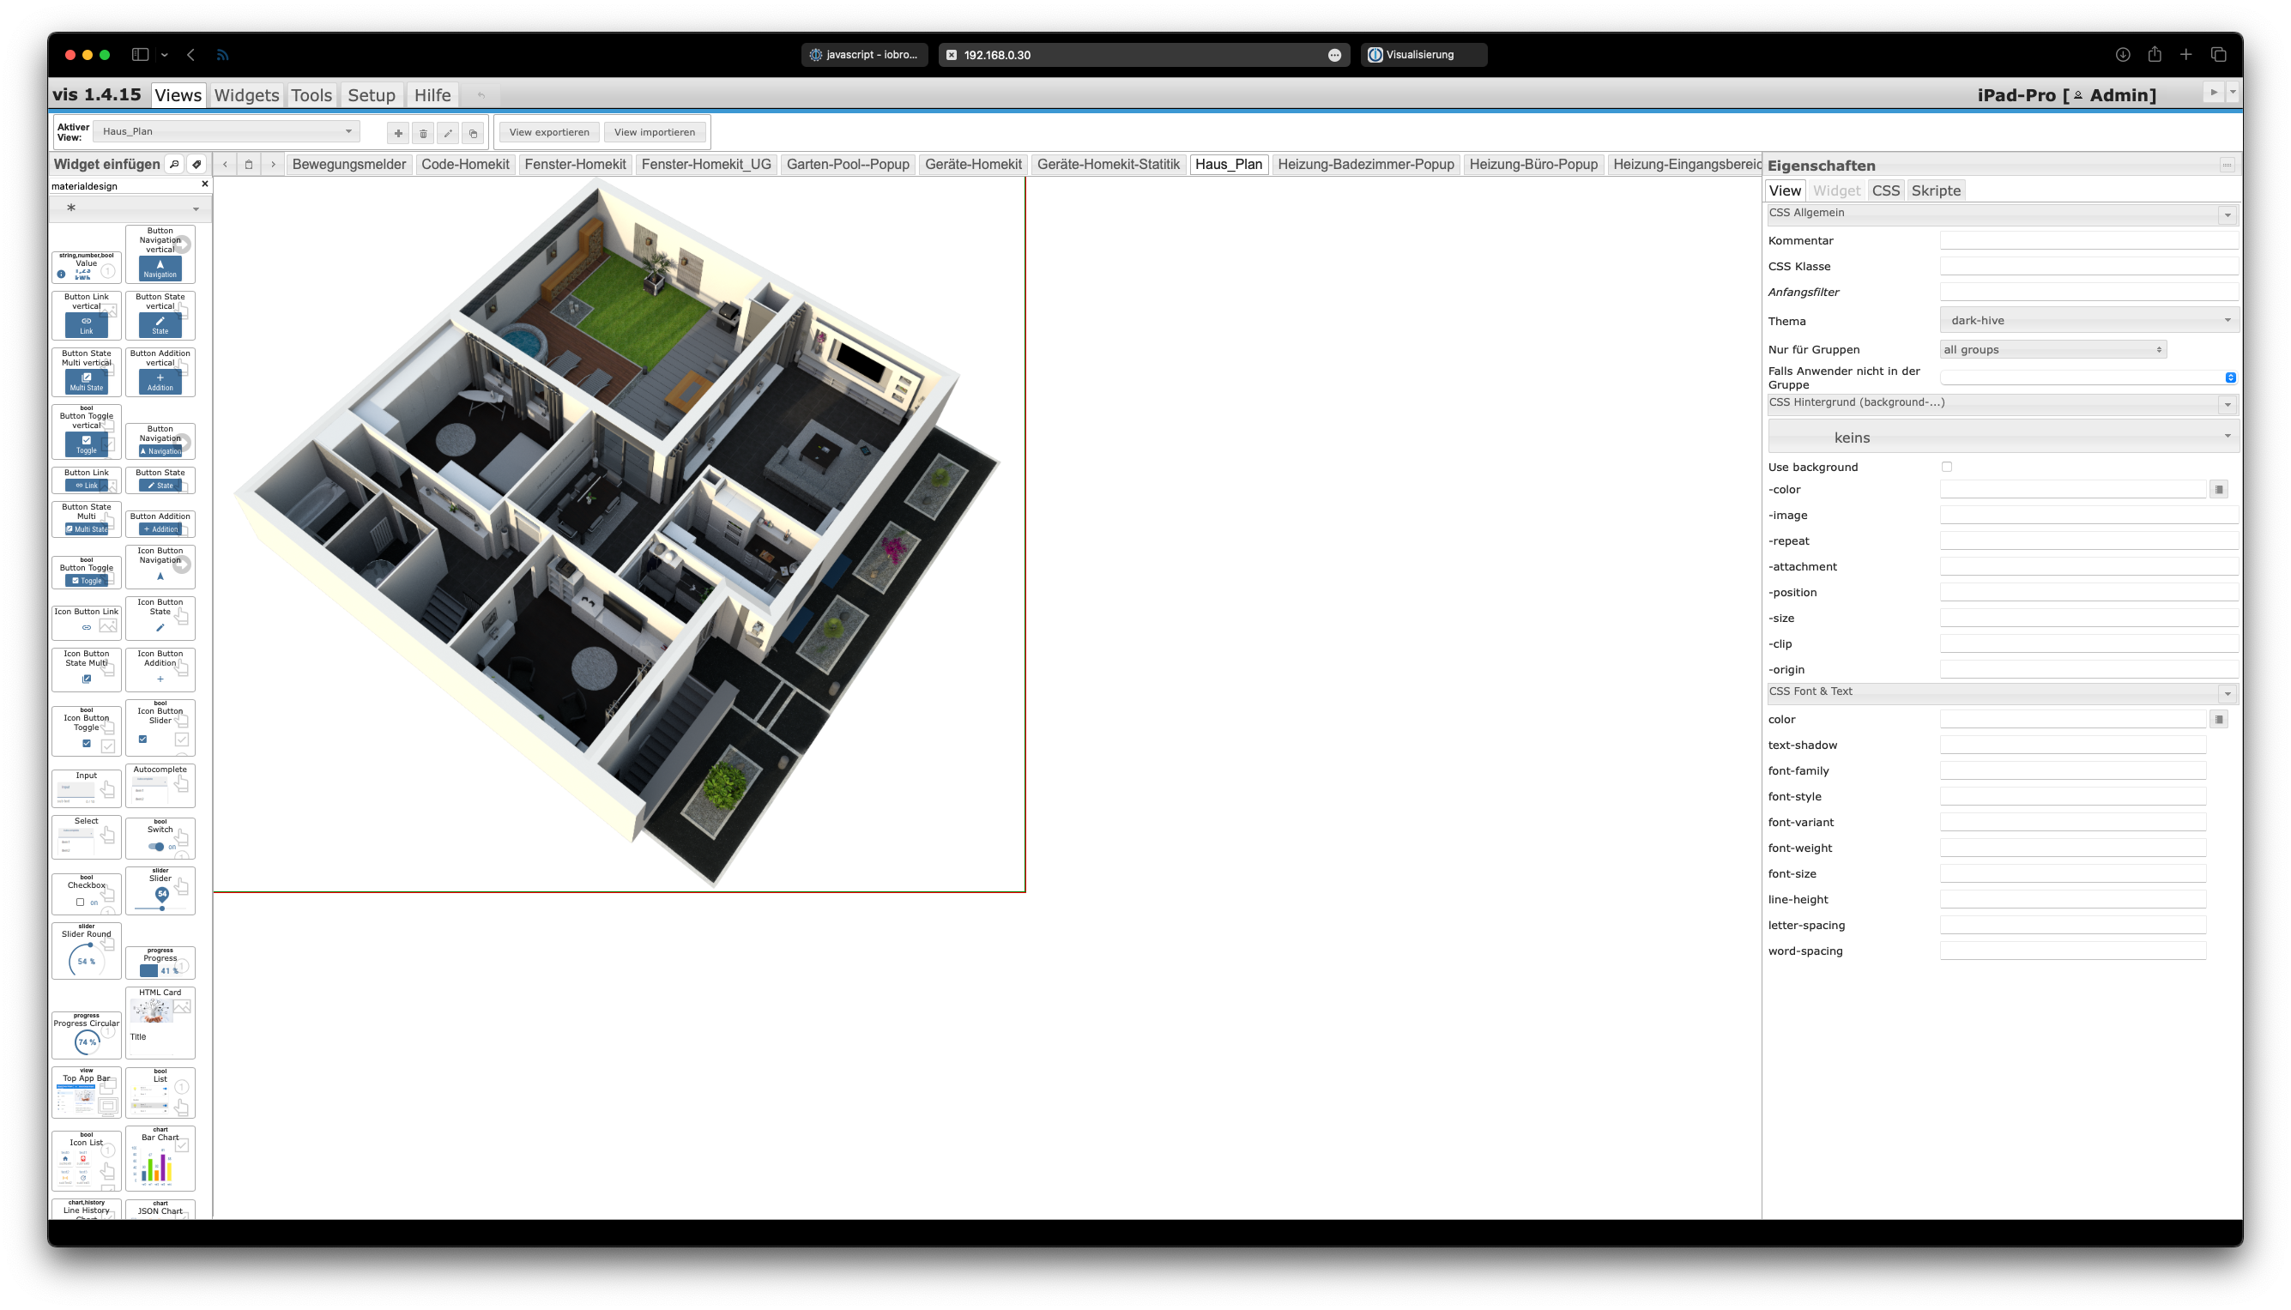The width and height of the screenshot is (2291, 1310).
Task: Open background -color picker button
Action: [x=2218, y=490]
